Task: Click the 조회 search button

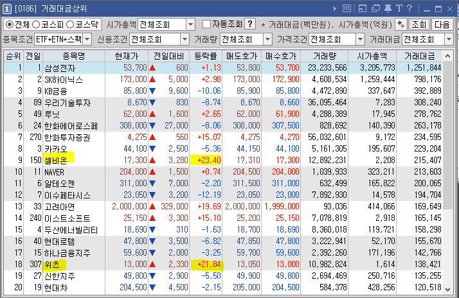Action: (419, 24)
